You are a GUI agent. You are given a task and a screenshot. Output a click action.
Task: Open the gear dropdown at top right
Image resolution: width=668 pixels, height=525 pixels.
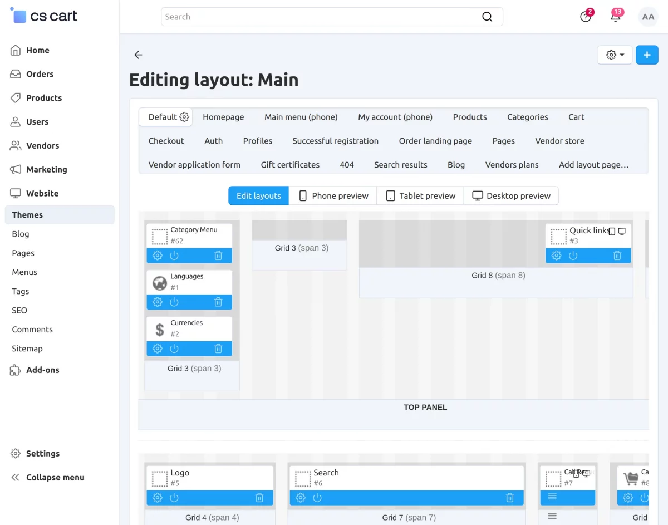[x=615, y=55]
